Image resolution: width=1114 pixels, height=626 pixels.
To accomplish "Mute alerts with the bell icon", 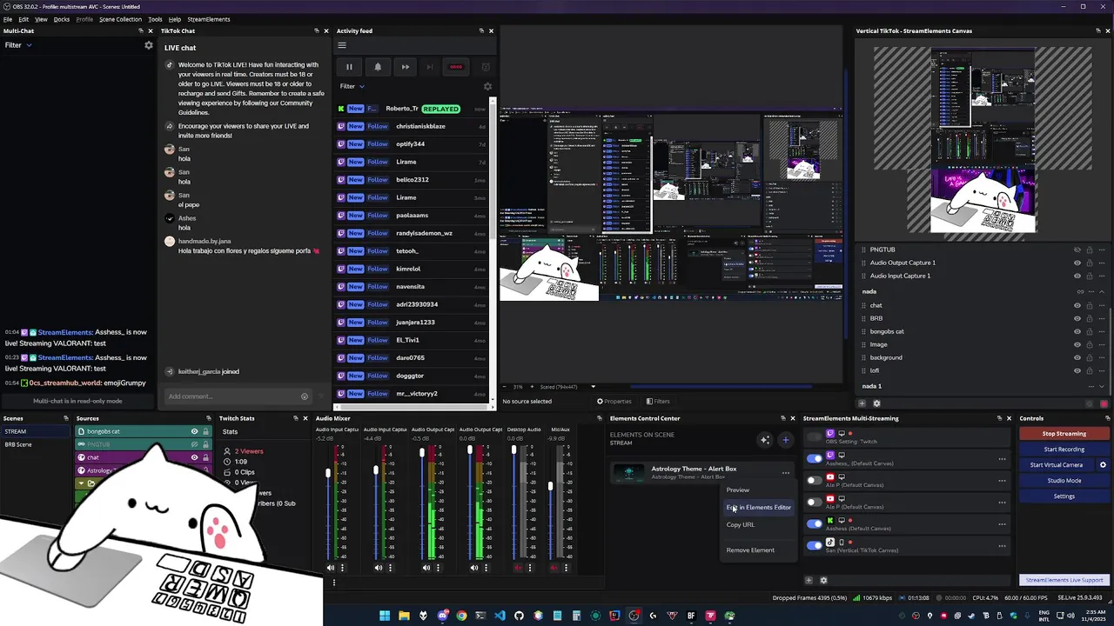I will [x=378, y=67].
